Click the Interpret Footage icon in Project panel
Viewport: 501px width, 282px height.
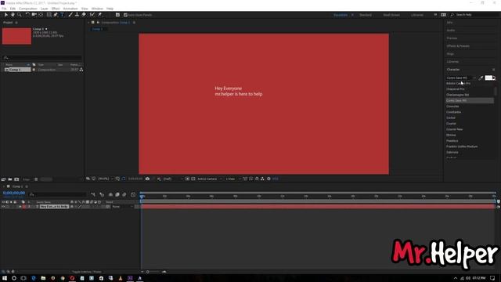3,179
